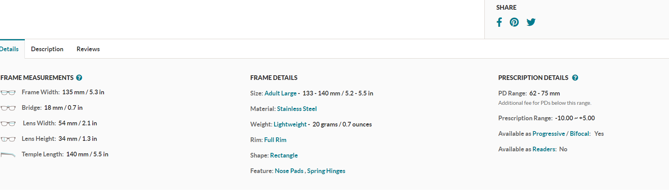Switch to the Description tab
Viewport: 669px width, 194px height.
pyautogui.click(x=47, y=49)
